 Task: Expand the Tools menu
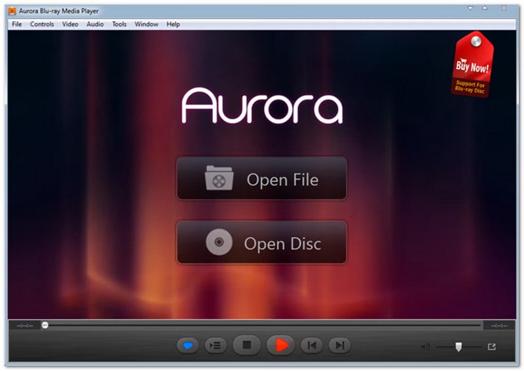[119, 24]
